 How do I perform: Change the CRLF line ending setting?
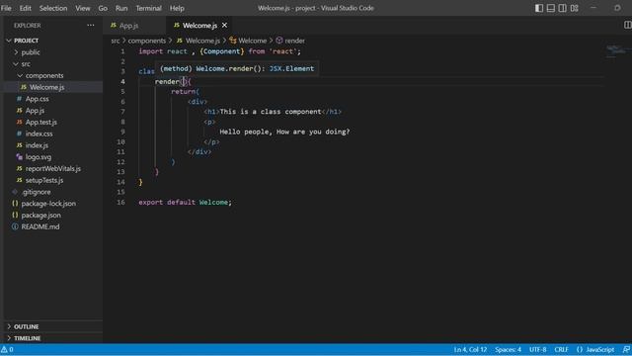[561, 349]
